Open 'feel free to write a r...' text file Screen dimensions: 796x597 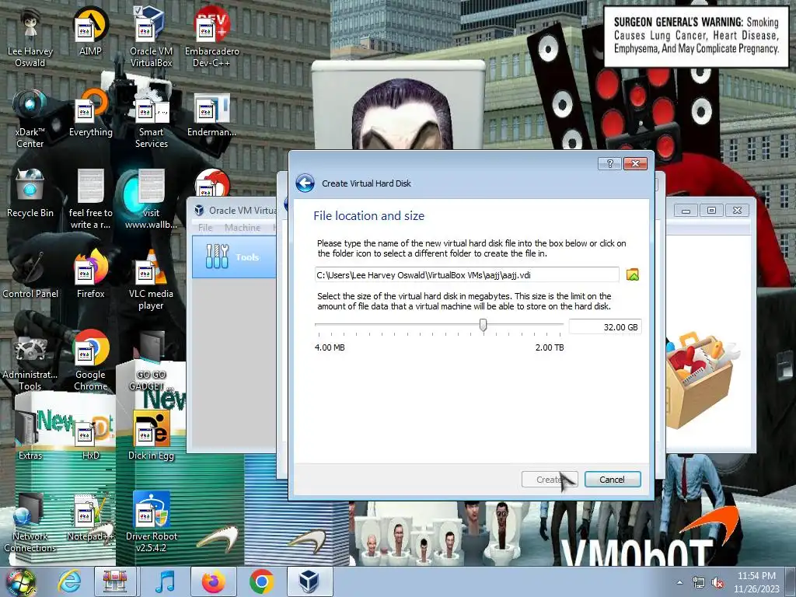[x=90, y=199]
